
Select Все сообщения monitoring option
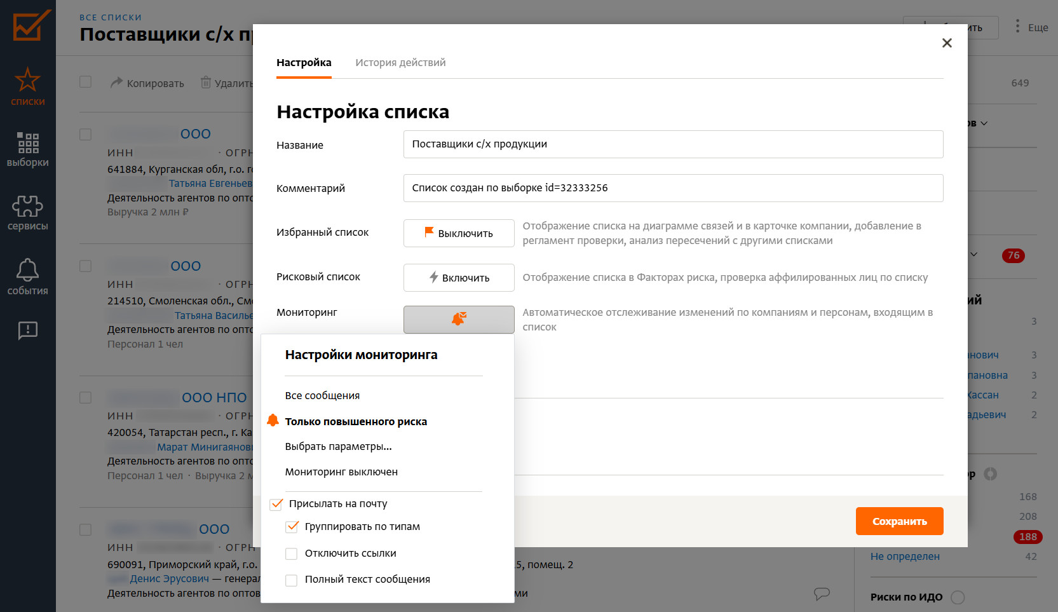(322, 395)
